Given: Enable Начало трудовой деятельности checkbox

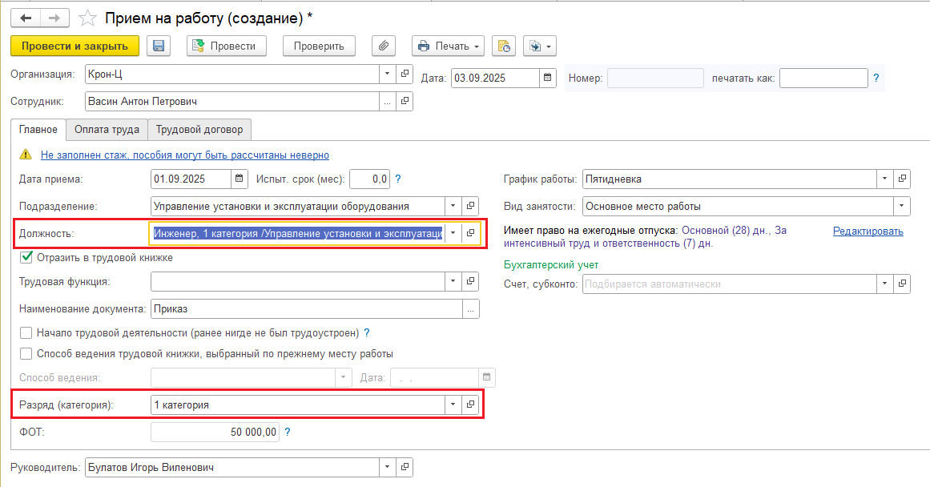Looking at the screenshot, I should (x=26, y=332).
